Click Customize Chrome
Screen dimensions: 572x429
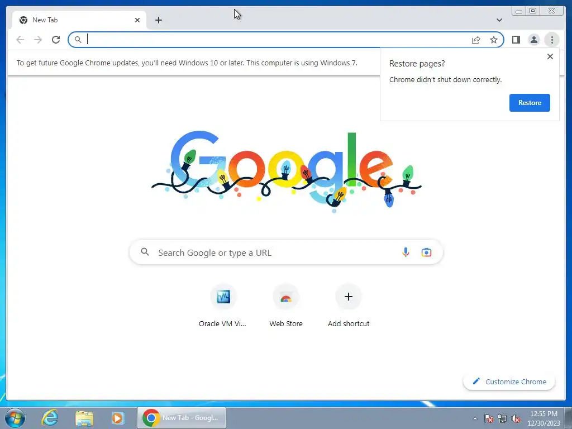[x=509, y=382]
